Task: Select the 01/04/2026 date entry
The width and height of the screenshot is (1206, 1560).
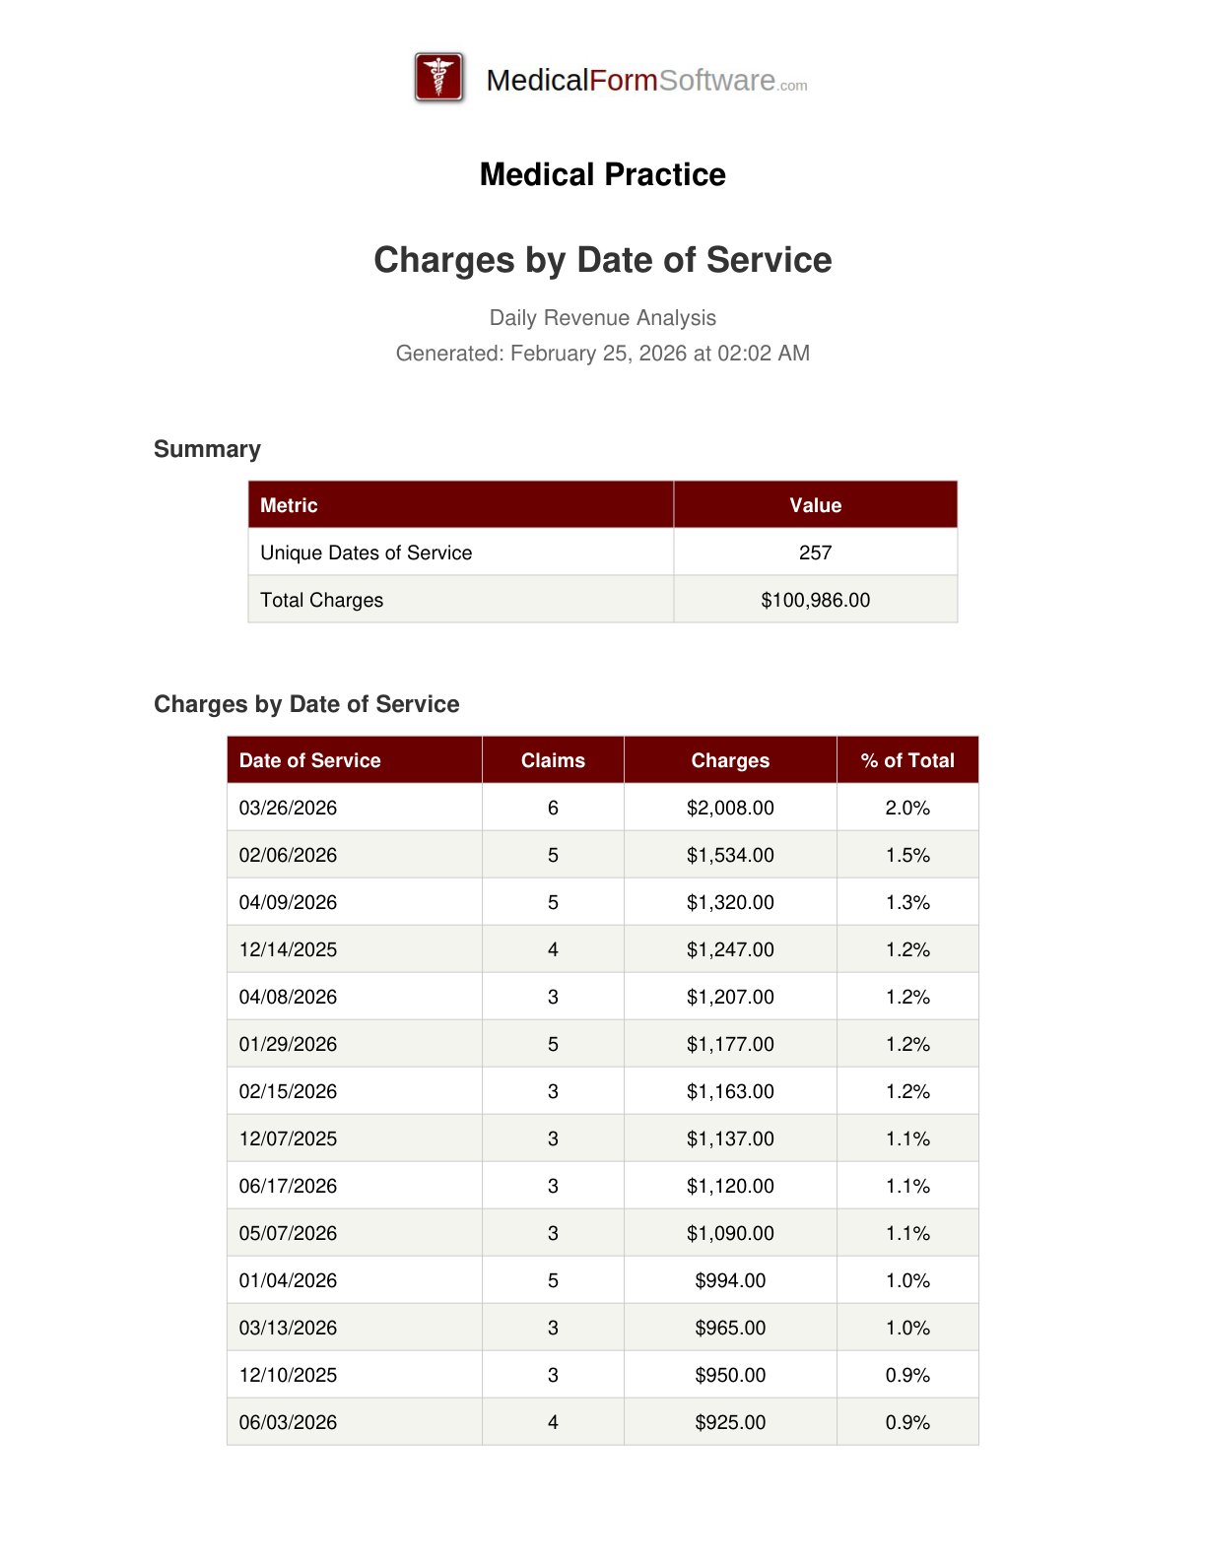Action: coord(288,1280)
